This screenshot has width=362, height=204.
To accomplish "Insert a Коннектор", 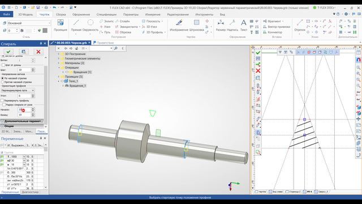I will (273, 32).
